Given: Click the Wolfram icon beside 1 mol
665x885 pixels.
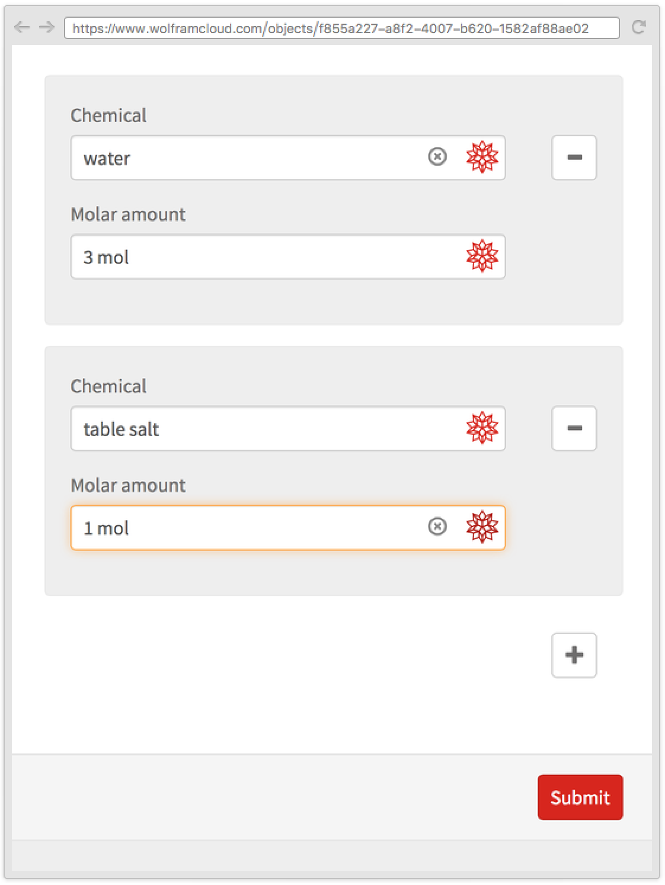Looking at the screenshot, I should (482, 527).
